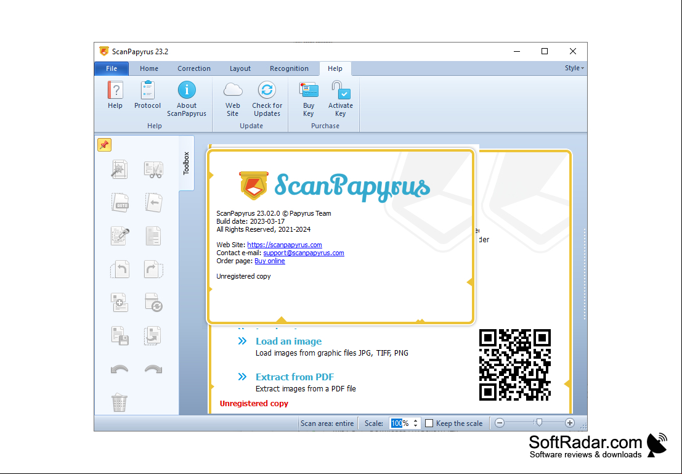The image size is (682, 474).
Task: Increase scale with the spinner up arrow
Action: (x=415, y=420)
